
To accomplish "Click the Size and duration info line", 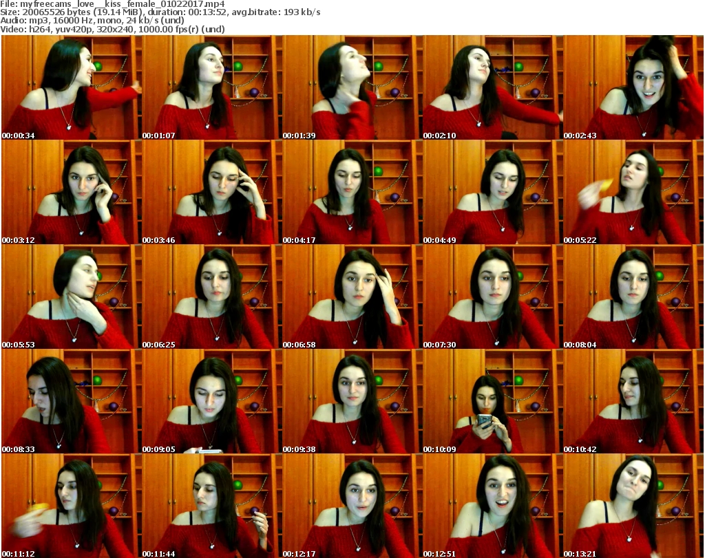I will 160,12.
